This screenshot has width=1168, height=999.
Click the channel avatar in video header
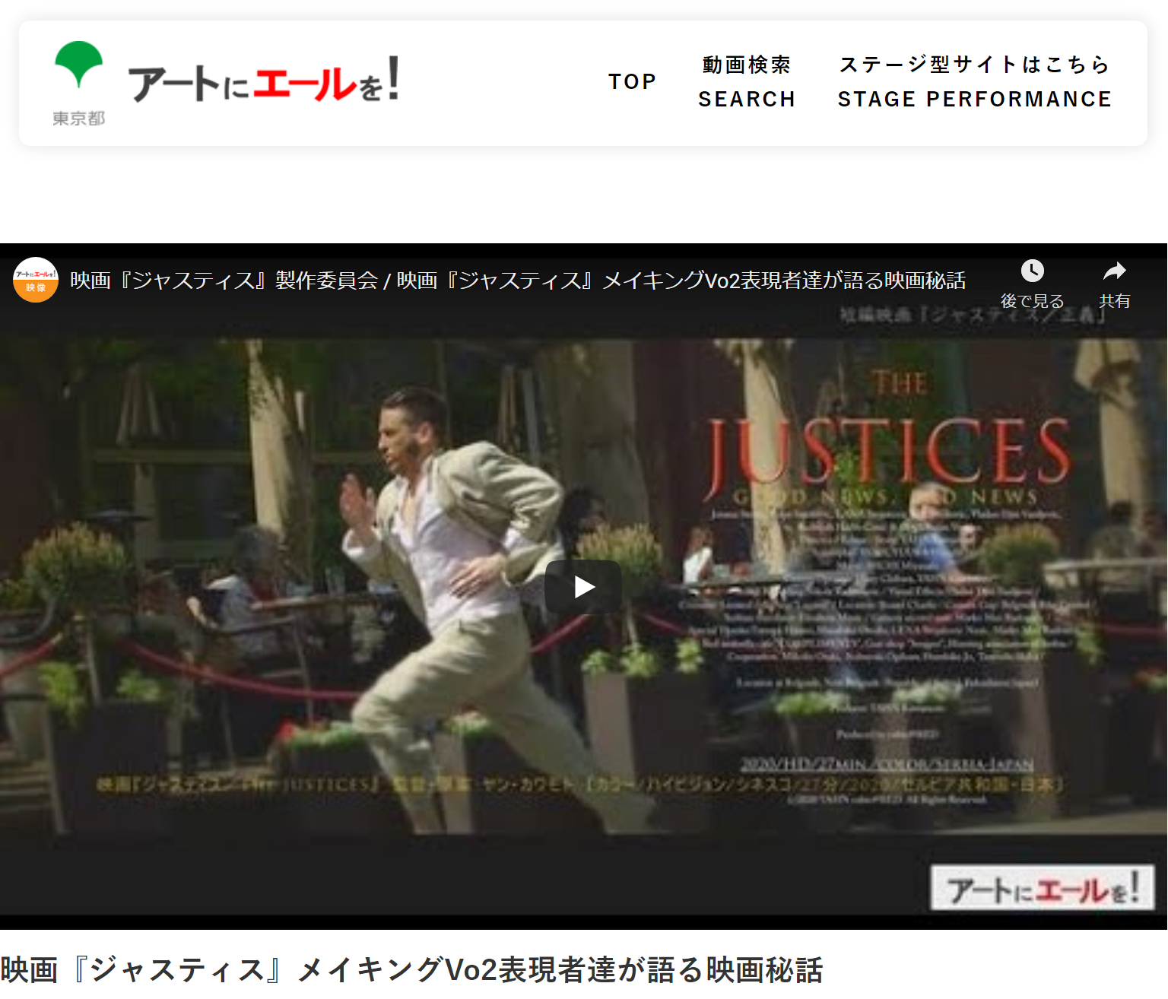(36, 280)
